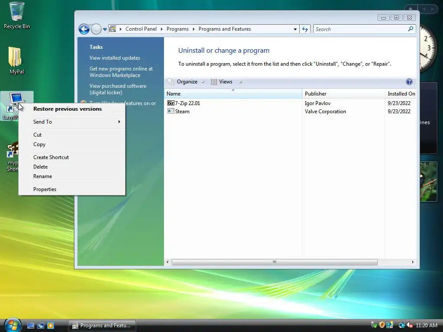Open recent pages dropdown arrow near Back

[105, 29]
